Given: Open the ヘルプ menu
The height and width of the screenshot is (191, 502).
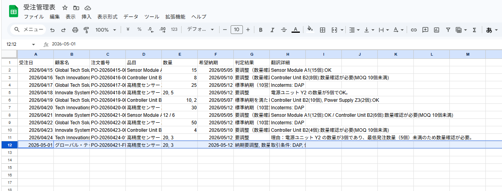Looking at the screenshot, I should pos(199,17).
